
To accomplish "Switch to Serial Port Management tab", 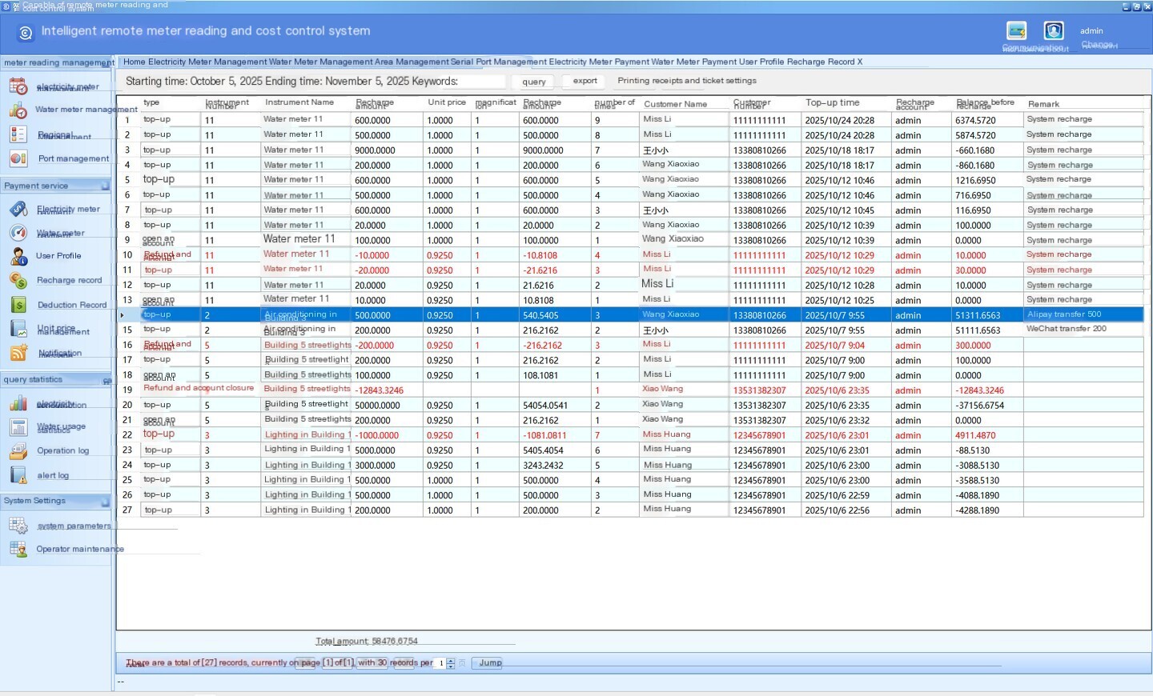I will pos(499,62).
